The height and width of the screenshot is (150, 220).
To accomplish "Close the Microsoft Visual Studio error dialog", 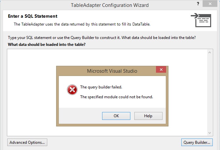I will click(x=161, y=69).
